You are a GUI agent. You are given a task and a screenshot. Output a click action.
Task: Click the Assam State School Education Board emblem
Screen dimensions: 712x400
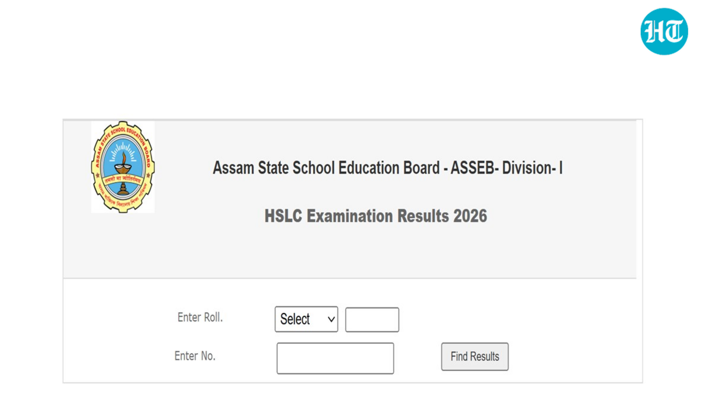[122, 167]
